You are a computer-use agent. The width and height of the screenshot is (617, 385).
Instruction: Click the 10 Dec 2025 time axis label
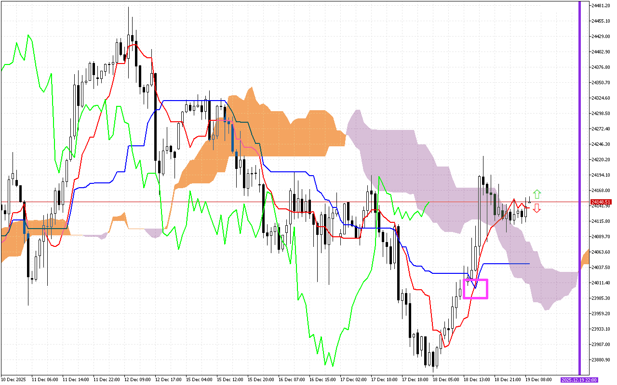tap(14, 380)
